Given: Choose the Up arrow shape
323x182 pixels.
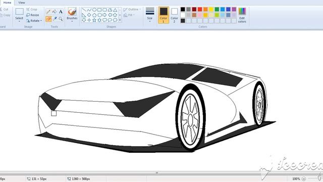Looking at the screenshot, I should 115,15.
